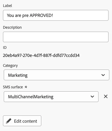
Task: Open the SMS surface MultiChannelMarketing dropdown
Action: click(51, 97)
